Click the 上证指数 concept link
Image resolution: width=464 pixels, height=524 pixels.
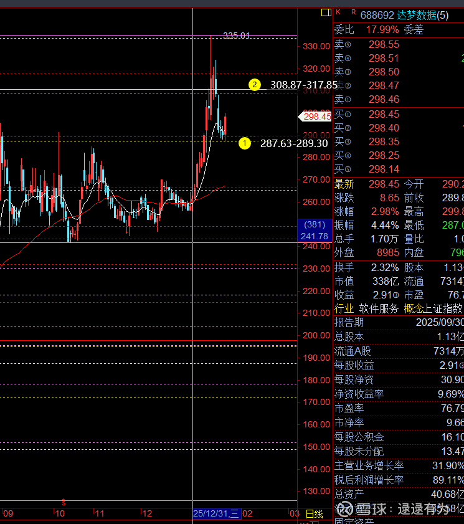coord(443,308)
